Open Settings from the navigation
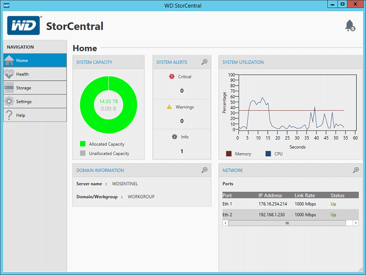The image size is (366, 275). coord(35,102)
